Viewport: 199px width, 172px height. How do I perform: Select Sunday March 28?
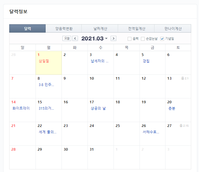(23, 157)
